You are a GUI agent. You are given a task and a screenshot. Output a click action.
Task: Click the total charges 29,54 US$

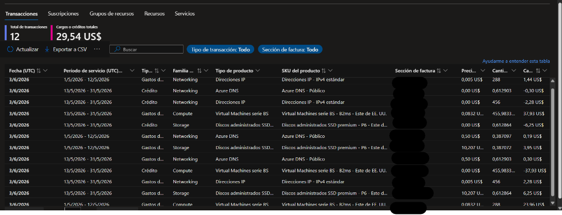click(x=79, y=36)
